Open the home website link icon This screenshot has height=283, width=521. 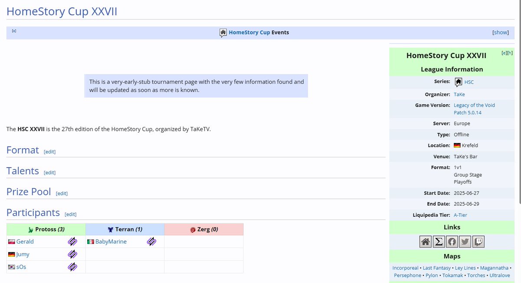(x=425, y=242)
